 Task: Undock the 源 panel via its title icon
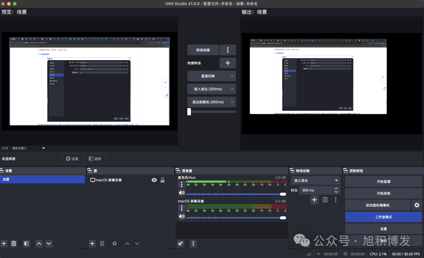coord(90,171)
